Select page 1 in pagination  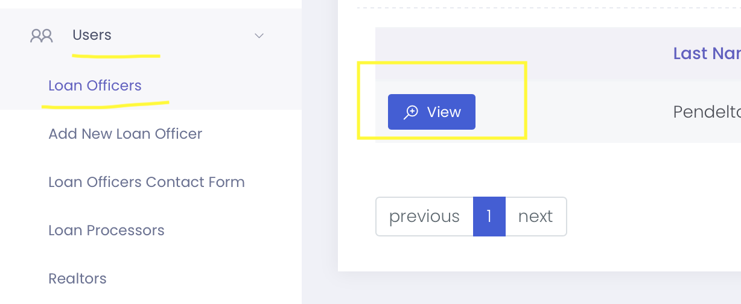coord(489,217)
